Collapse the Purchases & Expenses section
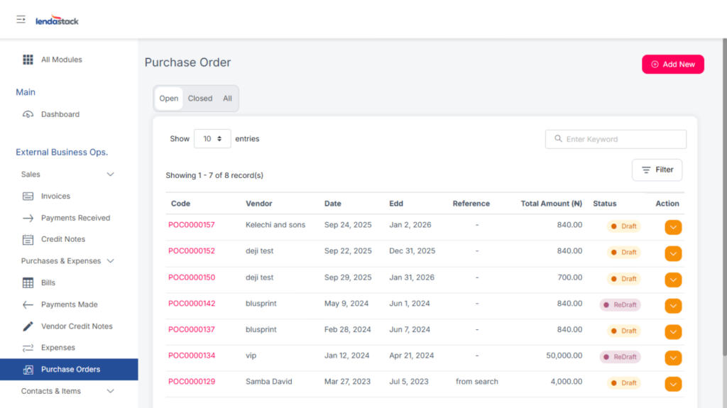Image resolution: width=727 pixels, height=408 pixels. point(110,261)
